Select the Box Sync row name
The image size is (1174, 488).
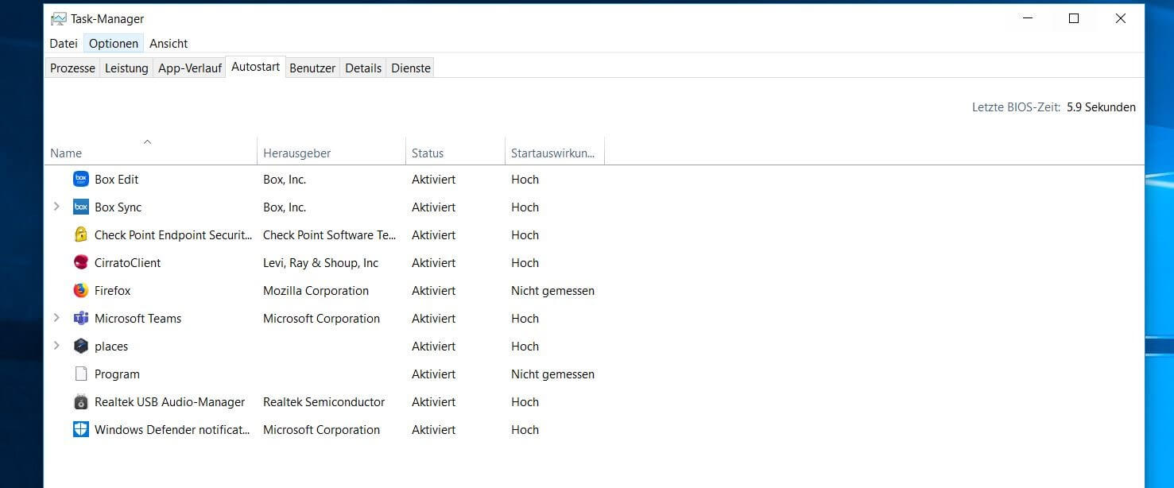tap(118, 207)
